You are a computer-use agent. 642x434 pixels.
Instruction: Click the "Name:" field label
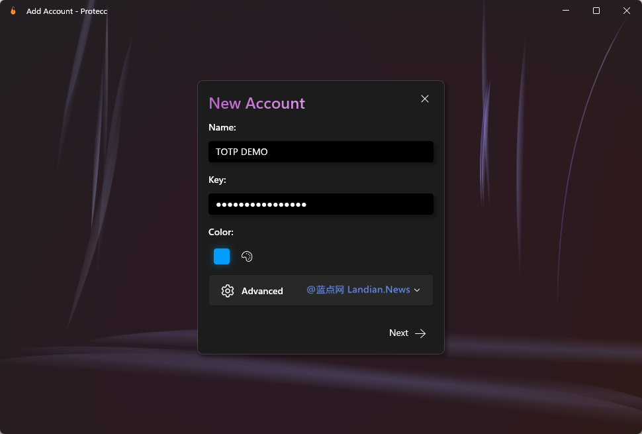222,127
